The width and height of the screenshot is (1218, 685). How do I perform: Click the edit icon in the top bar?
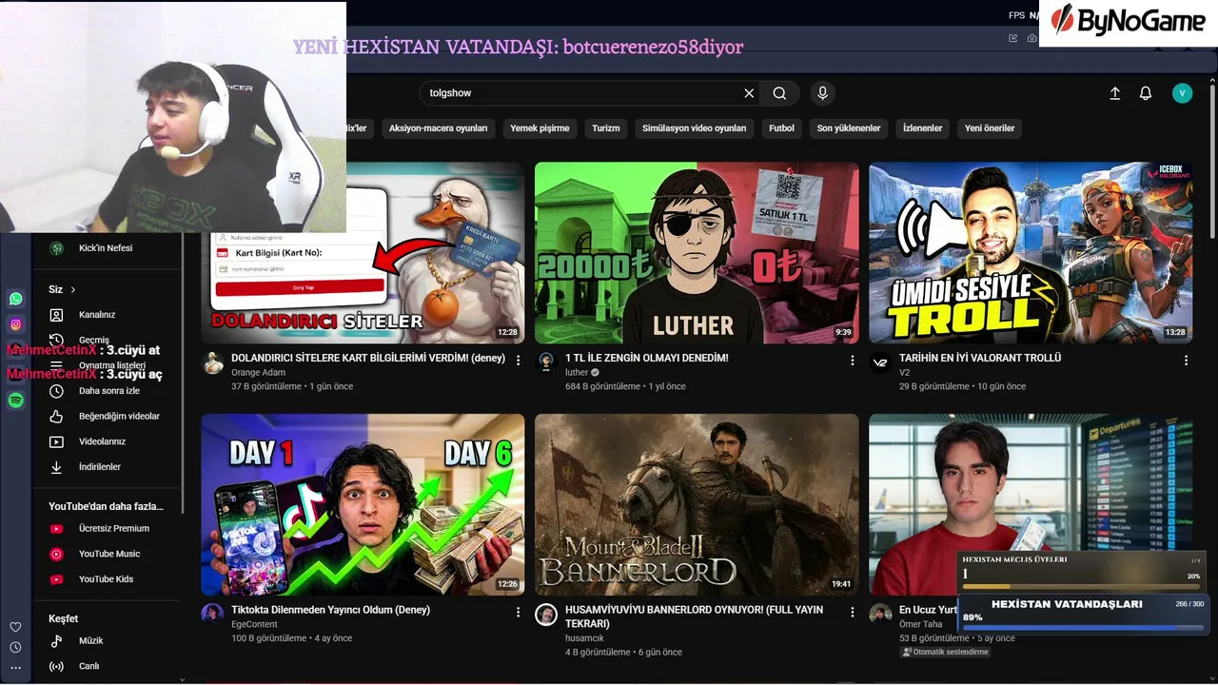[x=1013, y=38]
